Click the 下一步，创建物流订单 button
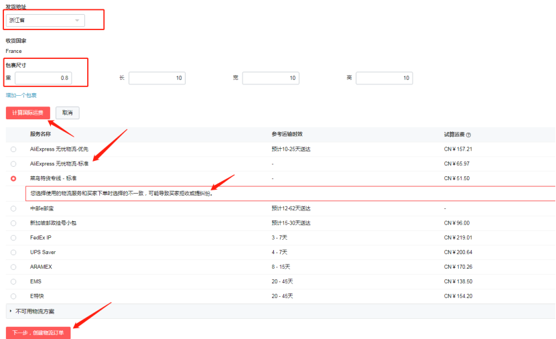Screen dimensions: 556x339 [38, 332]
